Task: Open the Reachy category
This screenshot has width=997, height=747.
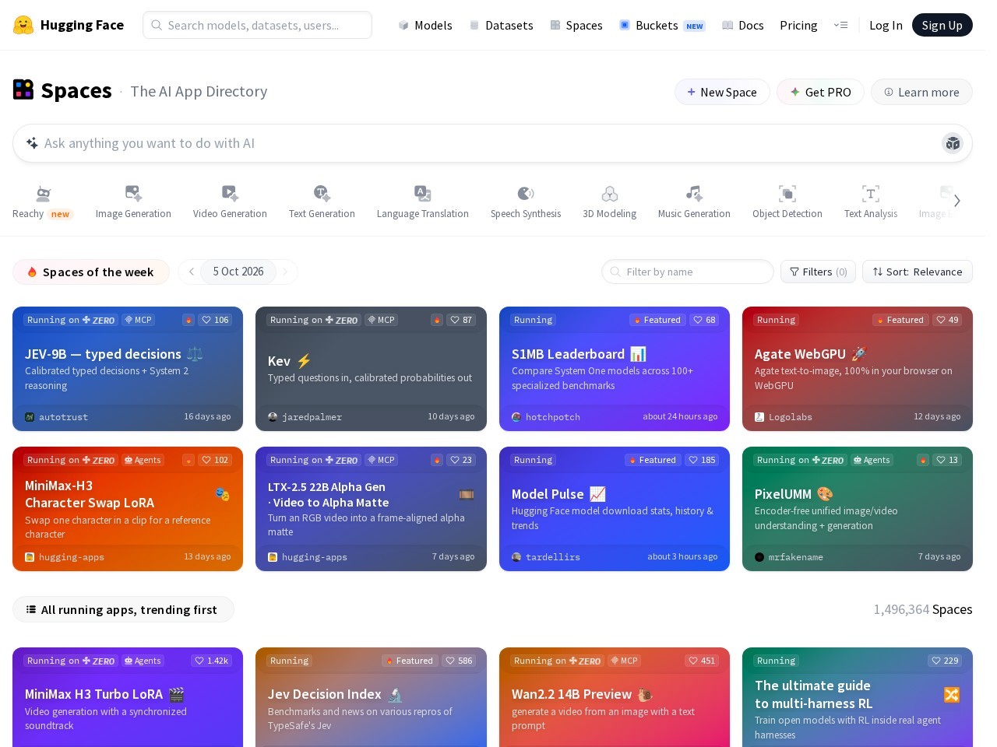Action: click(x=43, y=202)
